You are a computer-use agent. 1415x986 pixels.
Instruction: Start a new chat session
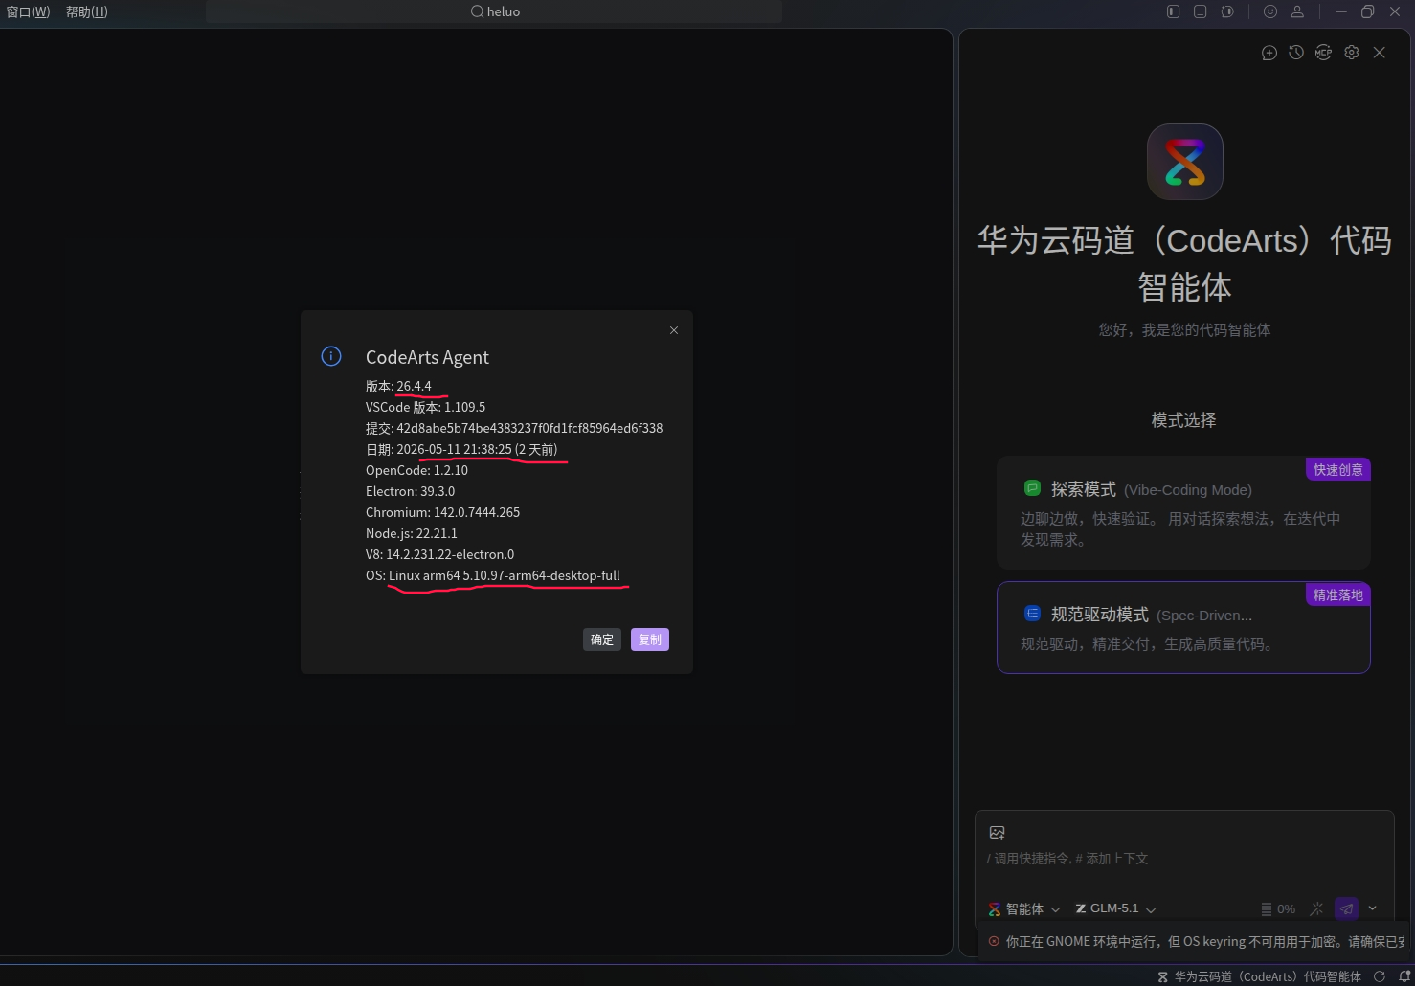[1269, 53]
